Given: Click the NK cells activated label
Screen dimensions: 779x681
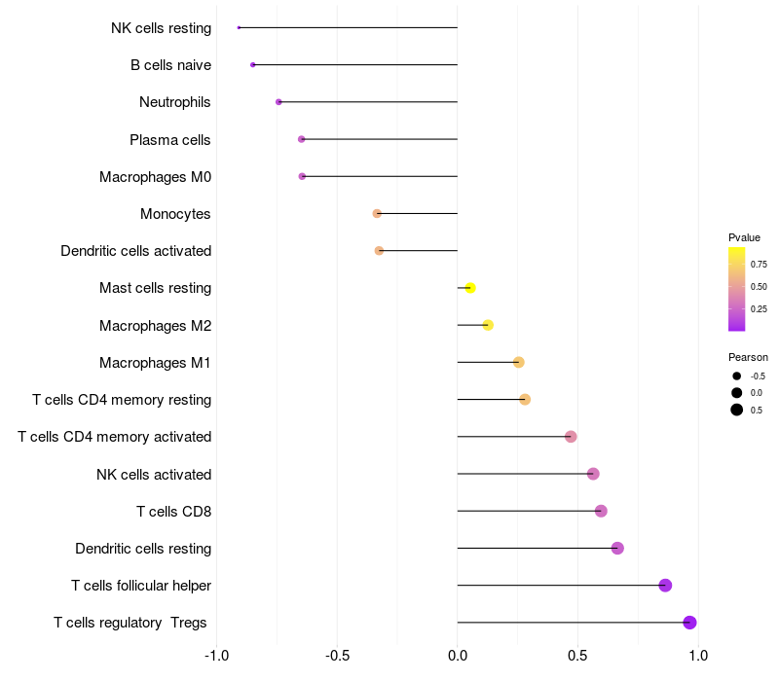Looking at the screenshot, I should [154, 475].
